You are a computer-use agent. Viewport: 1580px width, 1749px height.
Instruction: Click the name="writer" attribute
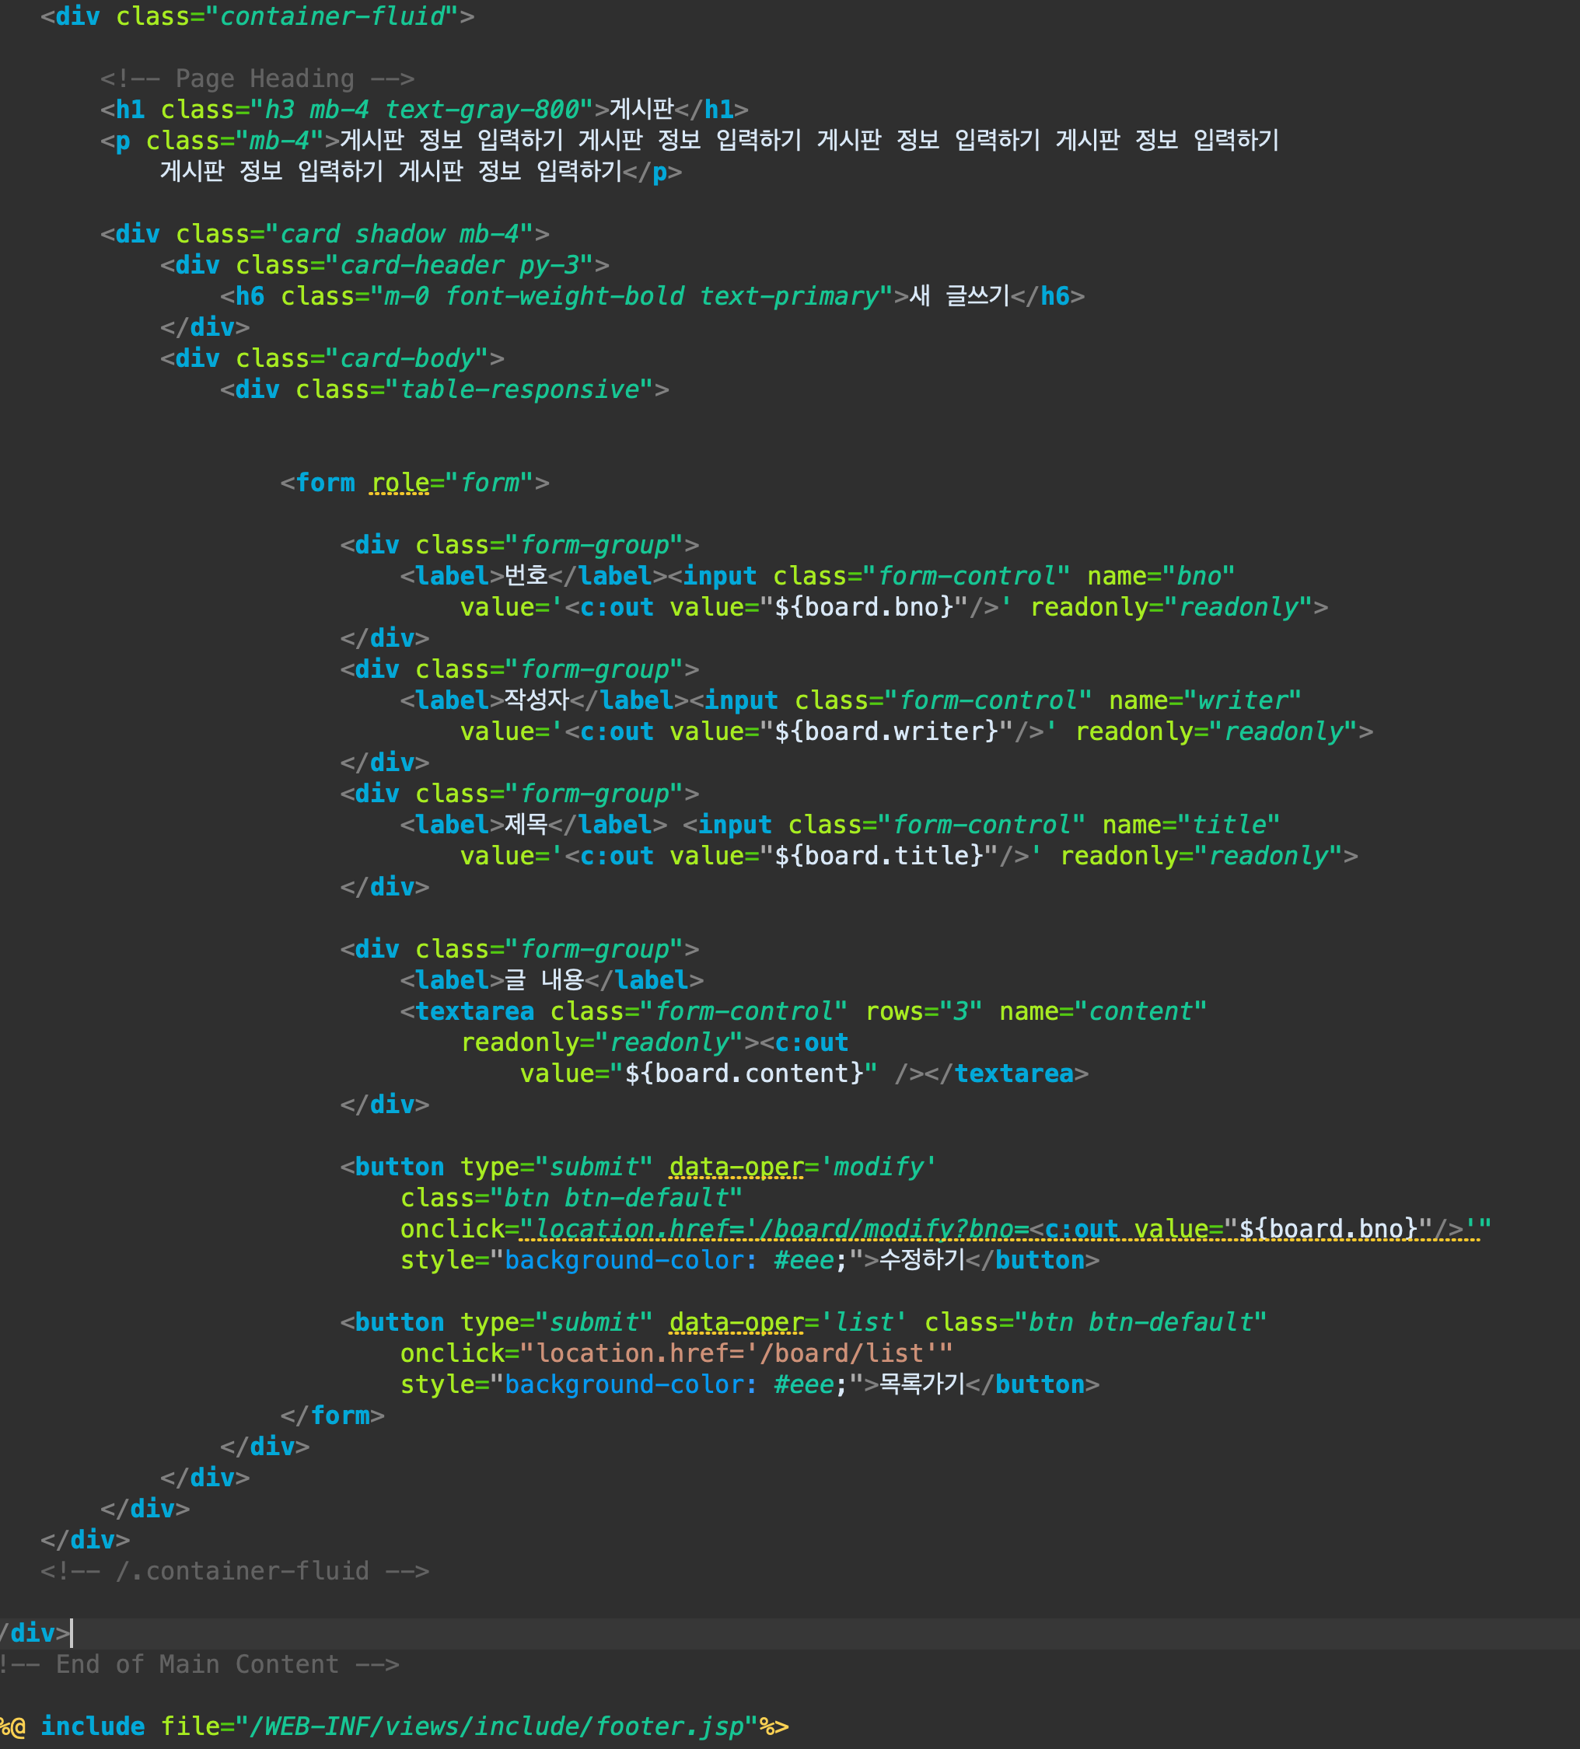click(x=1204, y=701)
